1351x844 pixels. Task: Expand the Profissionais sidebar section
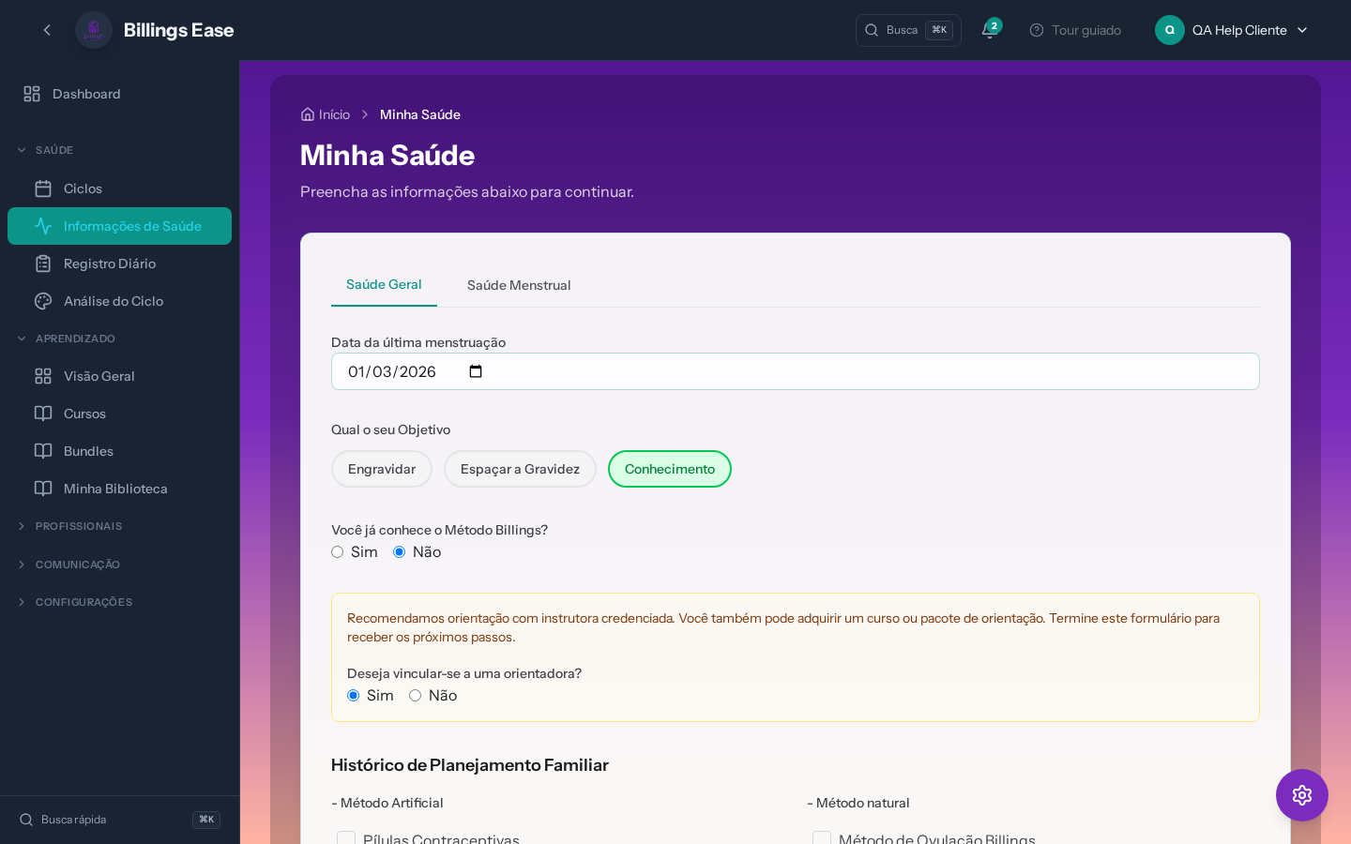coord(79,526)
